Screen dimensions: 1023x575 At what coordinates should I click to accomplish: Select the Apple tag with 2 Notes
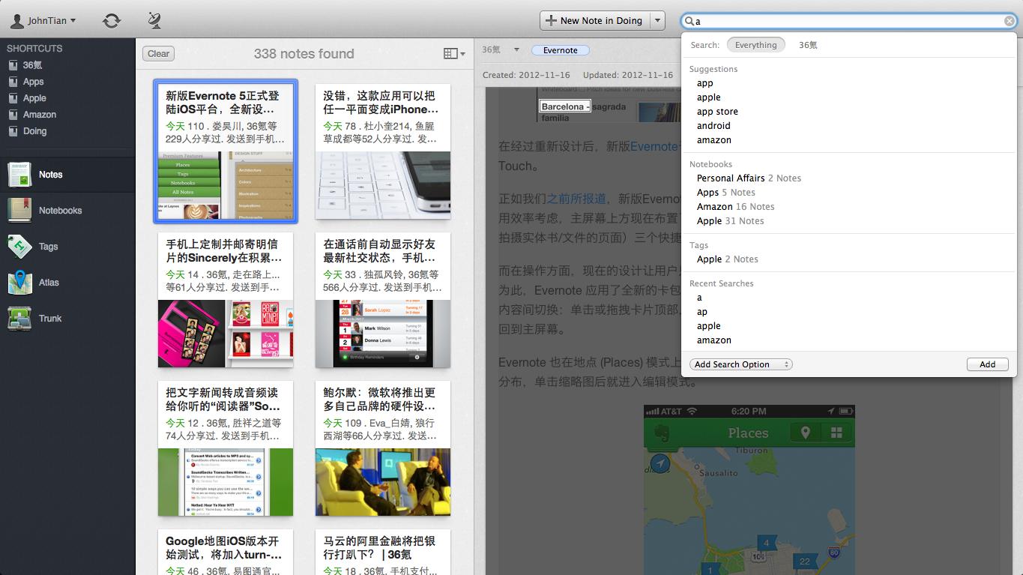727,259
